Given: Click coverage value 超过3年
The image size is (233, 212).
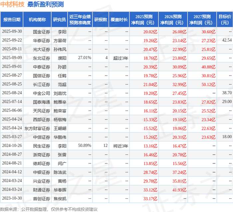Looking at the screenshot, I should pyautogui.click(x=120, y=58).
